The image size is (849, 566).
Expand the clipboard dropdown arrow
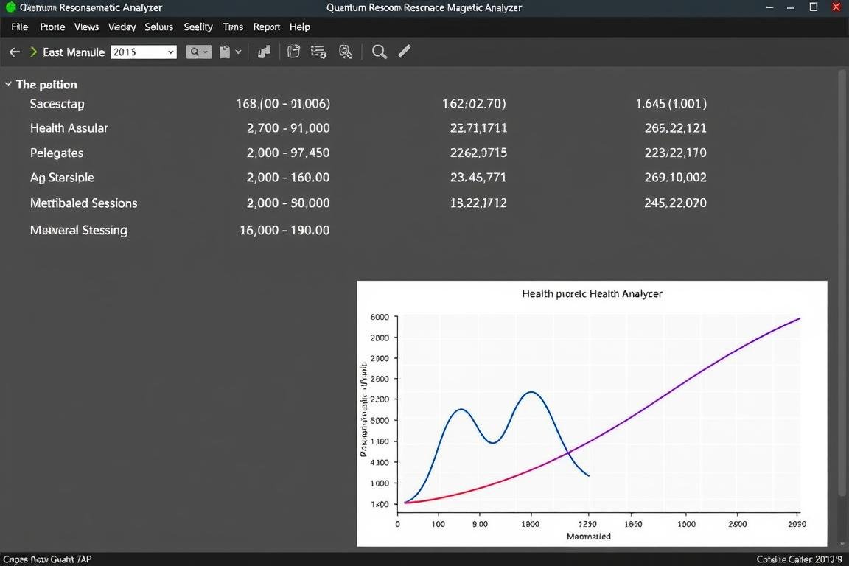[239, 52]
